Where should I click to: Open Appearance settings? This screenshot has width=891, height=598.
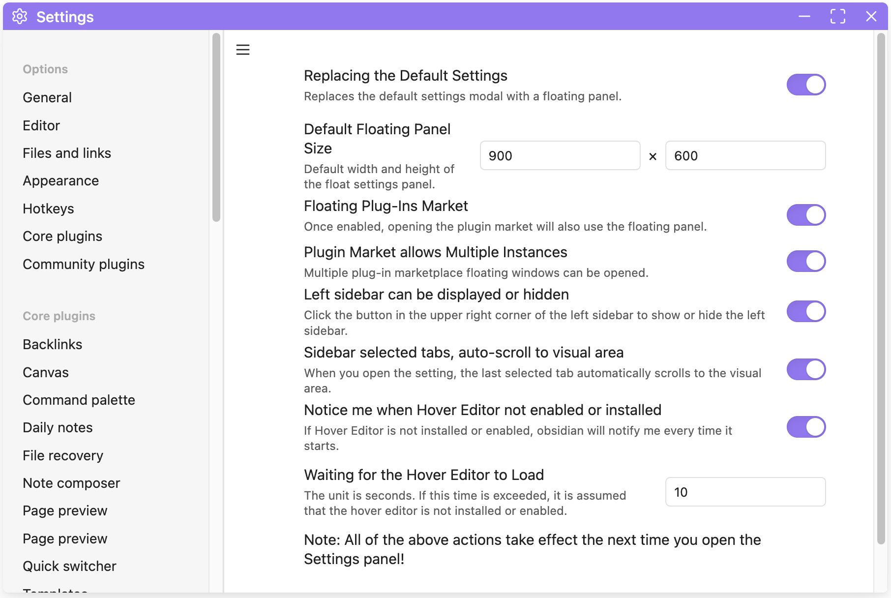(60, 180)
